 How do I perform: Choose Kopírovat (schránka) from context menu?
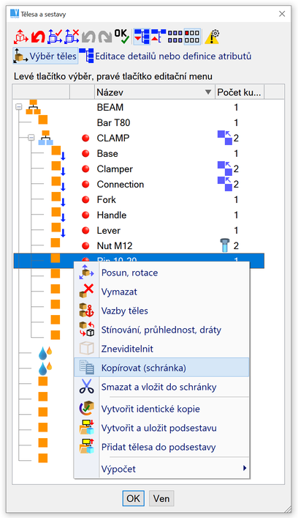tap(161, 367)
